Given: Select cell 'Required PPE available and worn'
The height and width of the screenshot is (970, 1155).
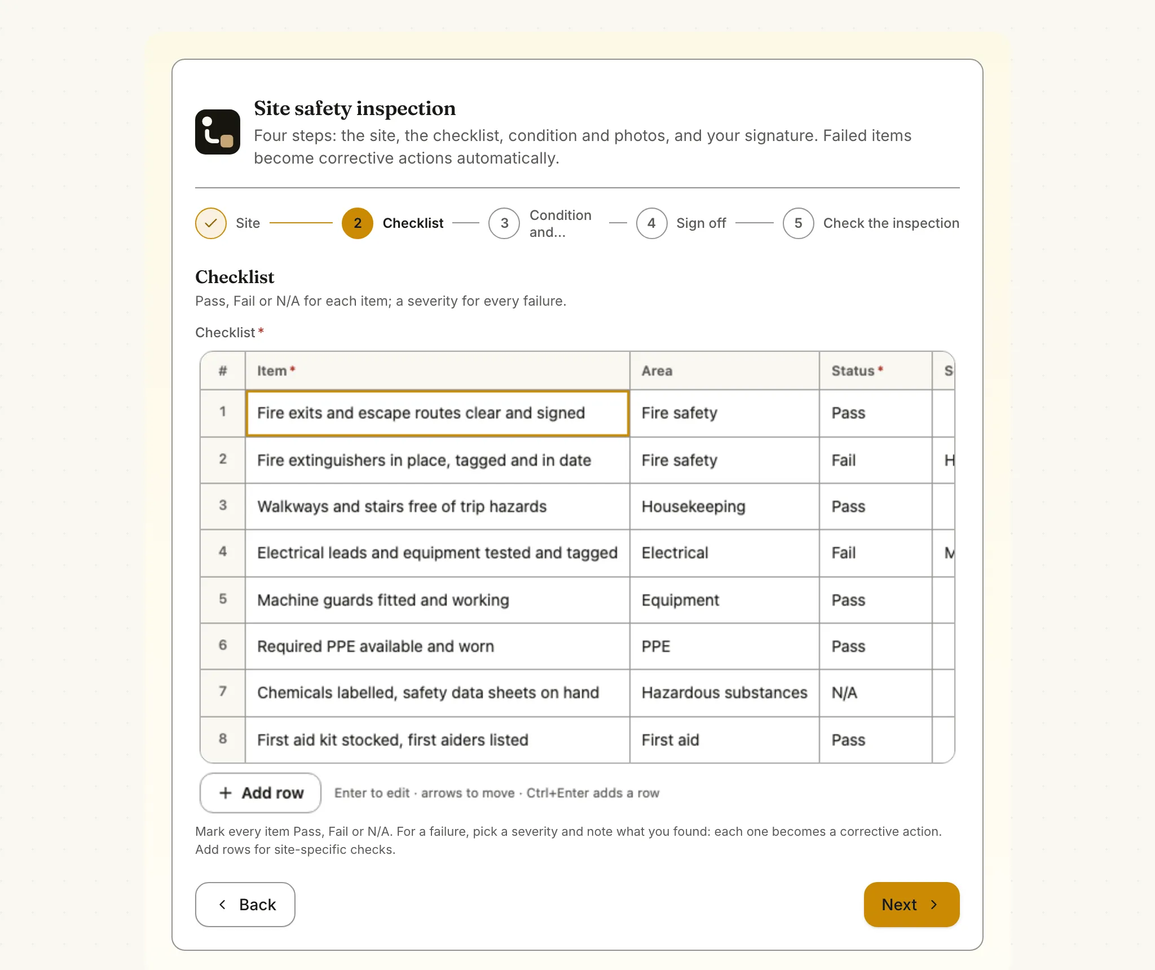Looking at the screenshot, I should click(438, 646).
